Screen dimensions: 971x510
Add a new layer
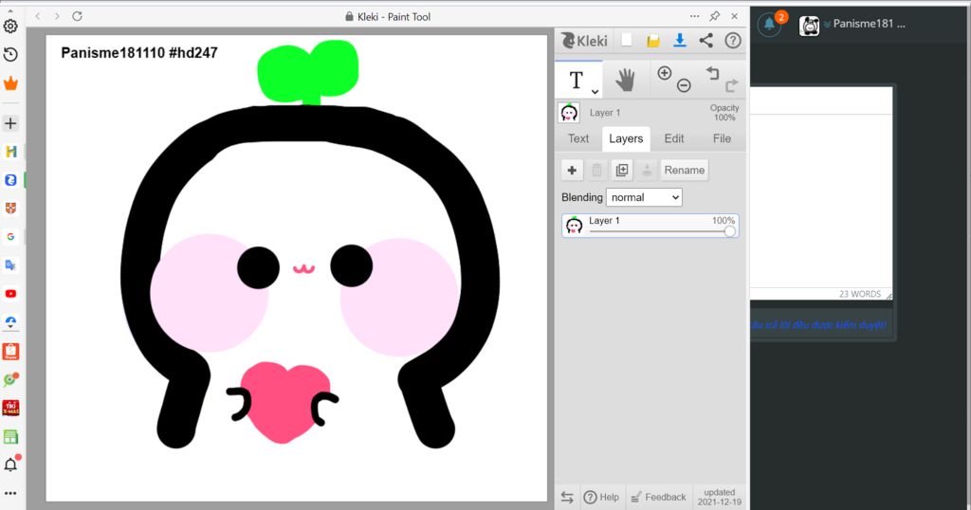click(x=572, y=171)
